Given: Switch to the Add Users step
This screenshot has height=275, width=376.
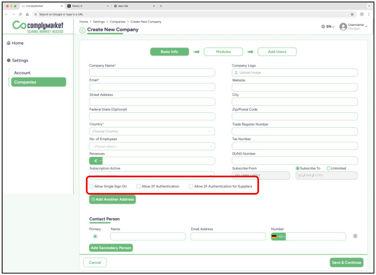Looking at the screenshot, I should click(x=277, y=52).
